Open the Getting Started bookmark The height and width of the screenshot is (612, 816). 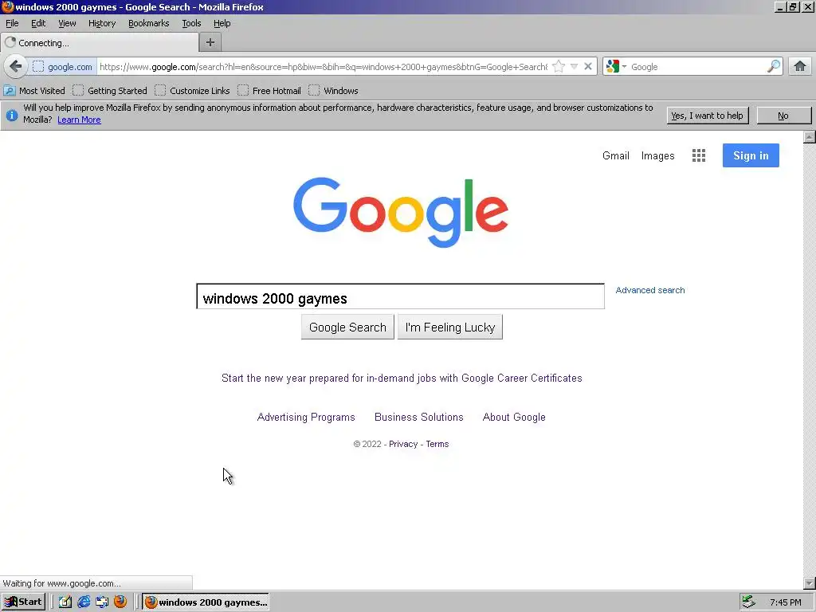click(x=110, y=91)
